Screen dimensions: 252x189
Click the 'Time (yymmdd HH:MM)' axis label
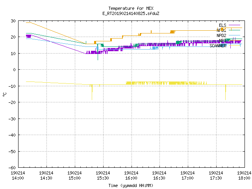pyautogui.click(x=131, y=185)
